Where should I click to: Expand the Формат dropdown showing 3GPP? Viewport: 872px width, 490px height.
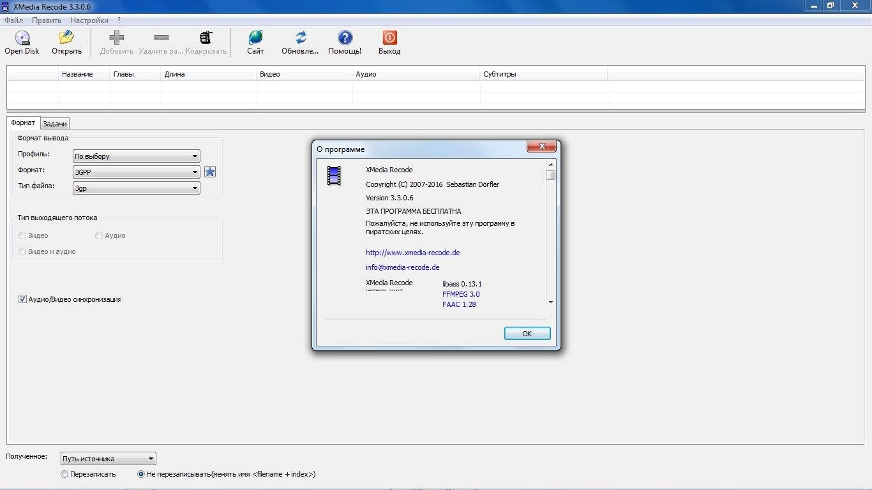click(x=136, y=172)
